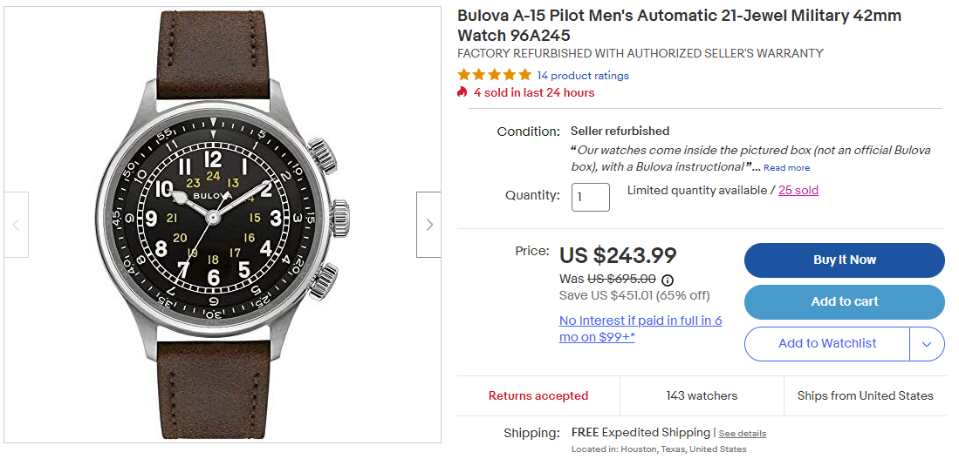Expand condition description with Read more
Viewport: 959px width, 459px height.
point(786,168)
